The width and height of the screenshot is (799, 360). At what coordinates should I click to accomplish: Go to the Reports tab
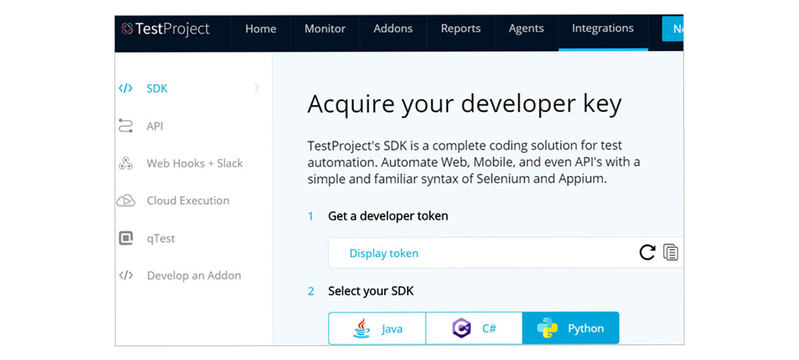(x=461, y=28)
